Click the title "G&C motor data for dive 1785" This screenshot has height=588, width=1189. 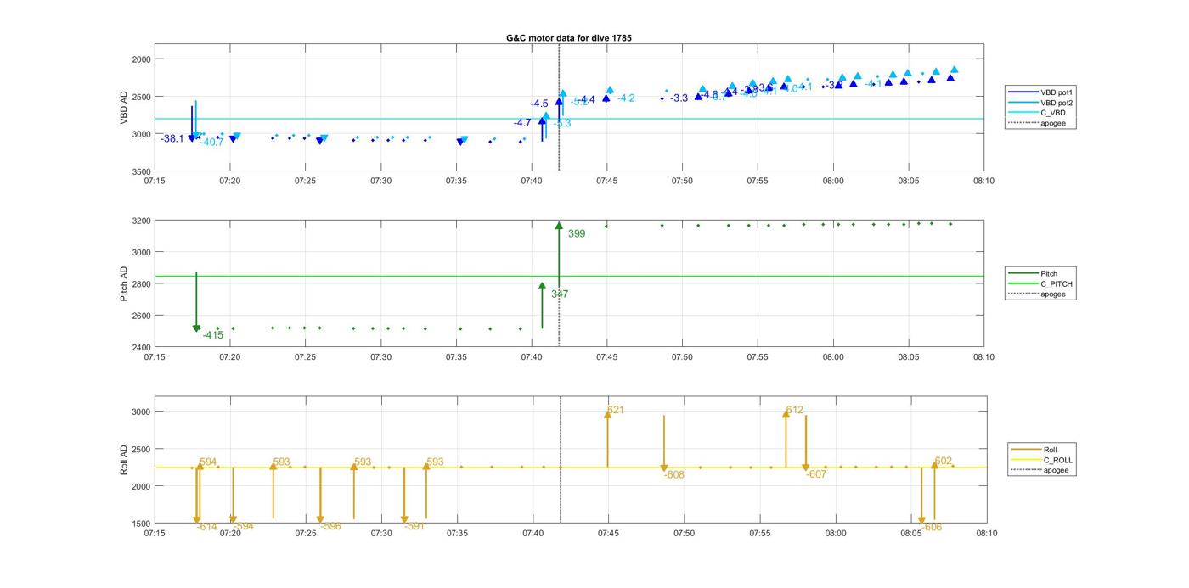click(569, 38)
